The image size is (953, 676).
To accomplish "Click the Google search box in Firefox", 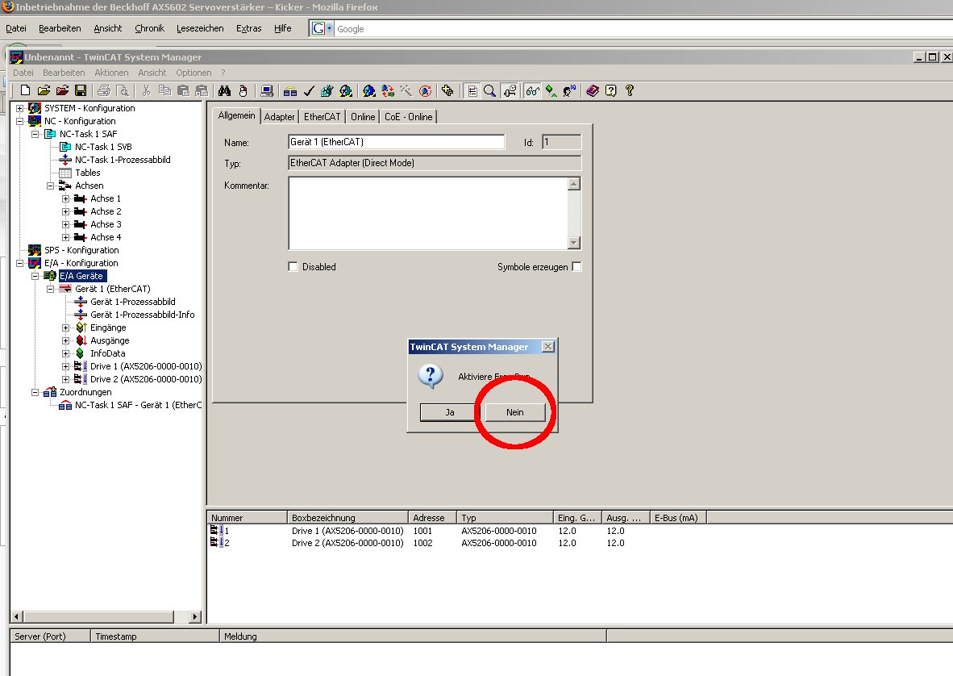I will [x=643, y=28].
